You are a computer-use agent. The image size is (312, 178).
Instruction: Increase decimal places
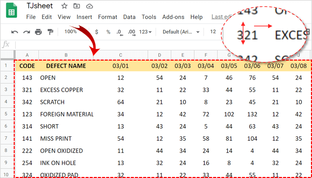tap(131, 32)
